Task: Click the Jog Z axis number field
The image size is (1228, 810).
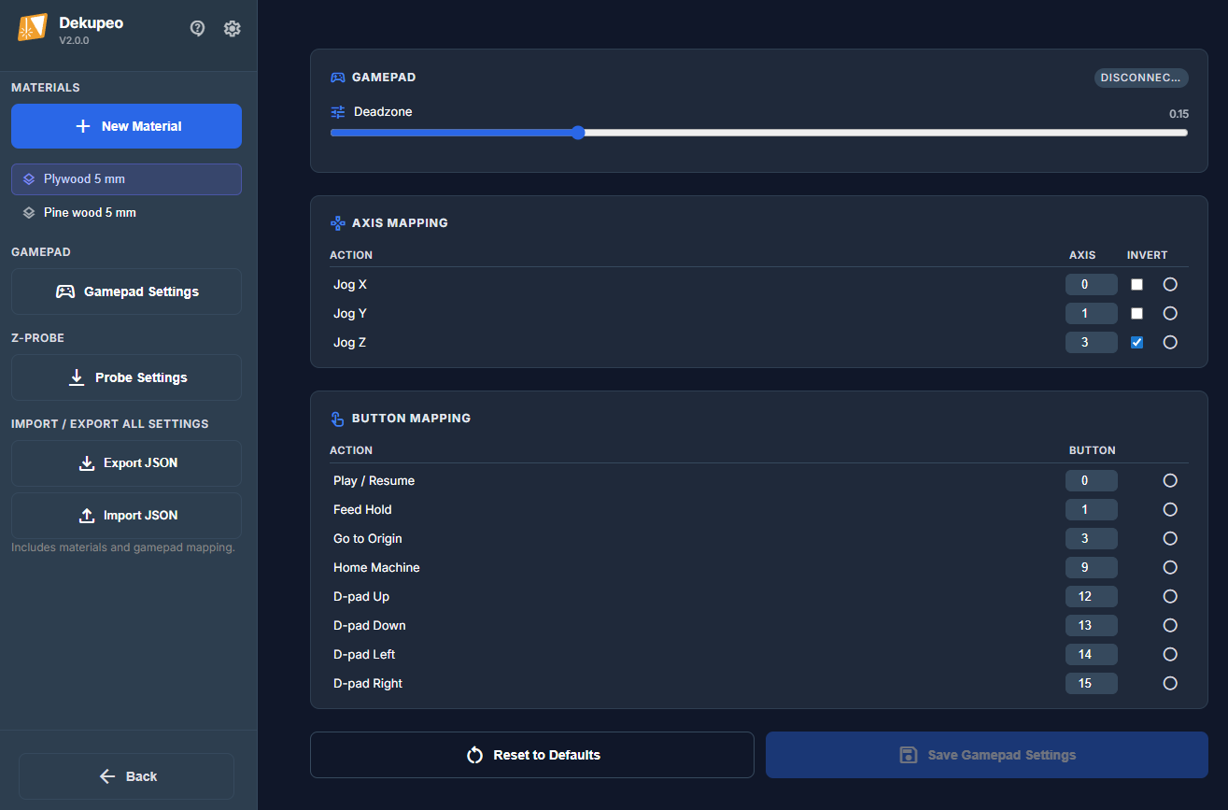Action: [1091, 342]
